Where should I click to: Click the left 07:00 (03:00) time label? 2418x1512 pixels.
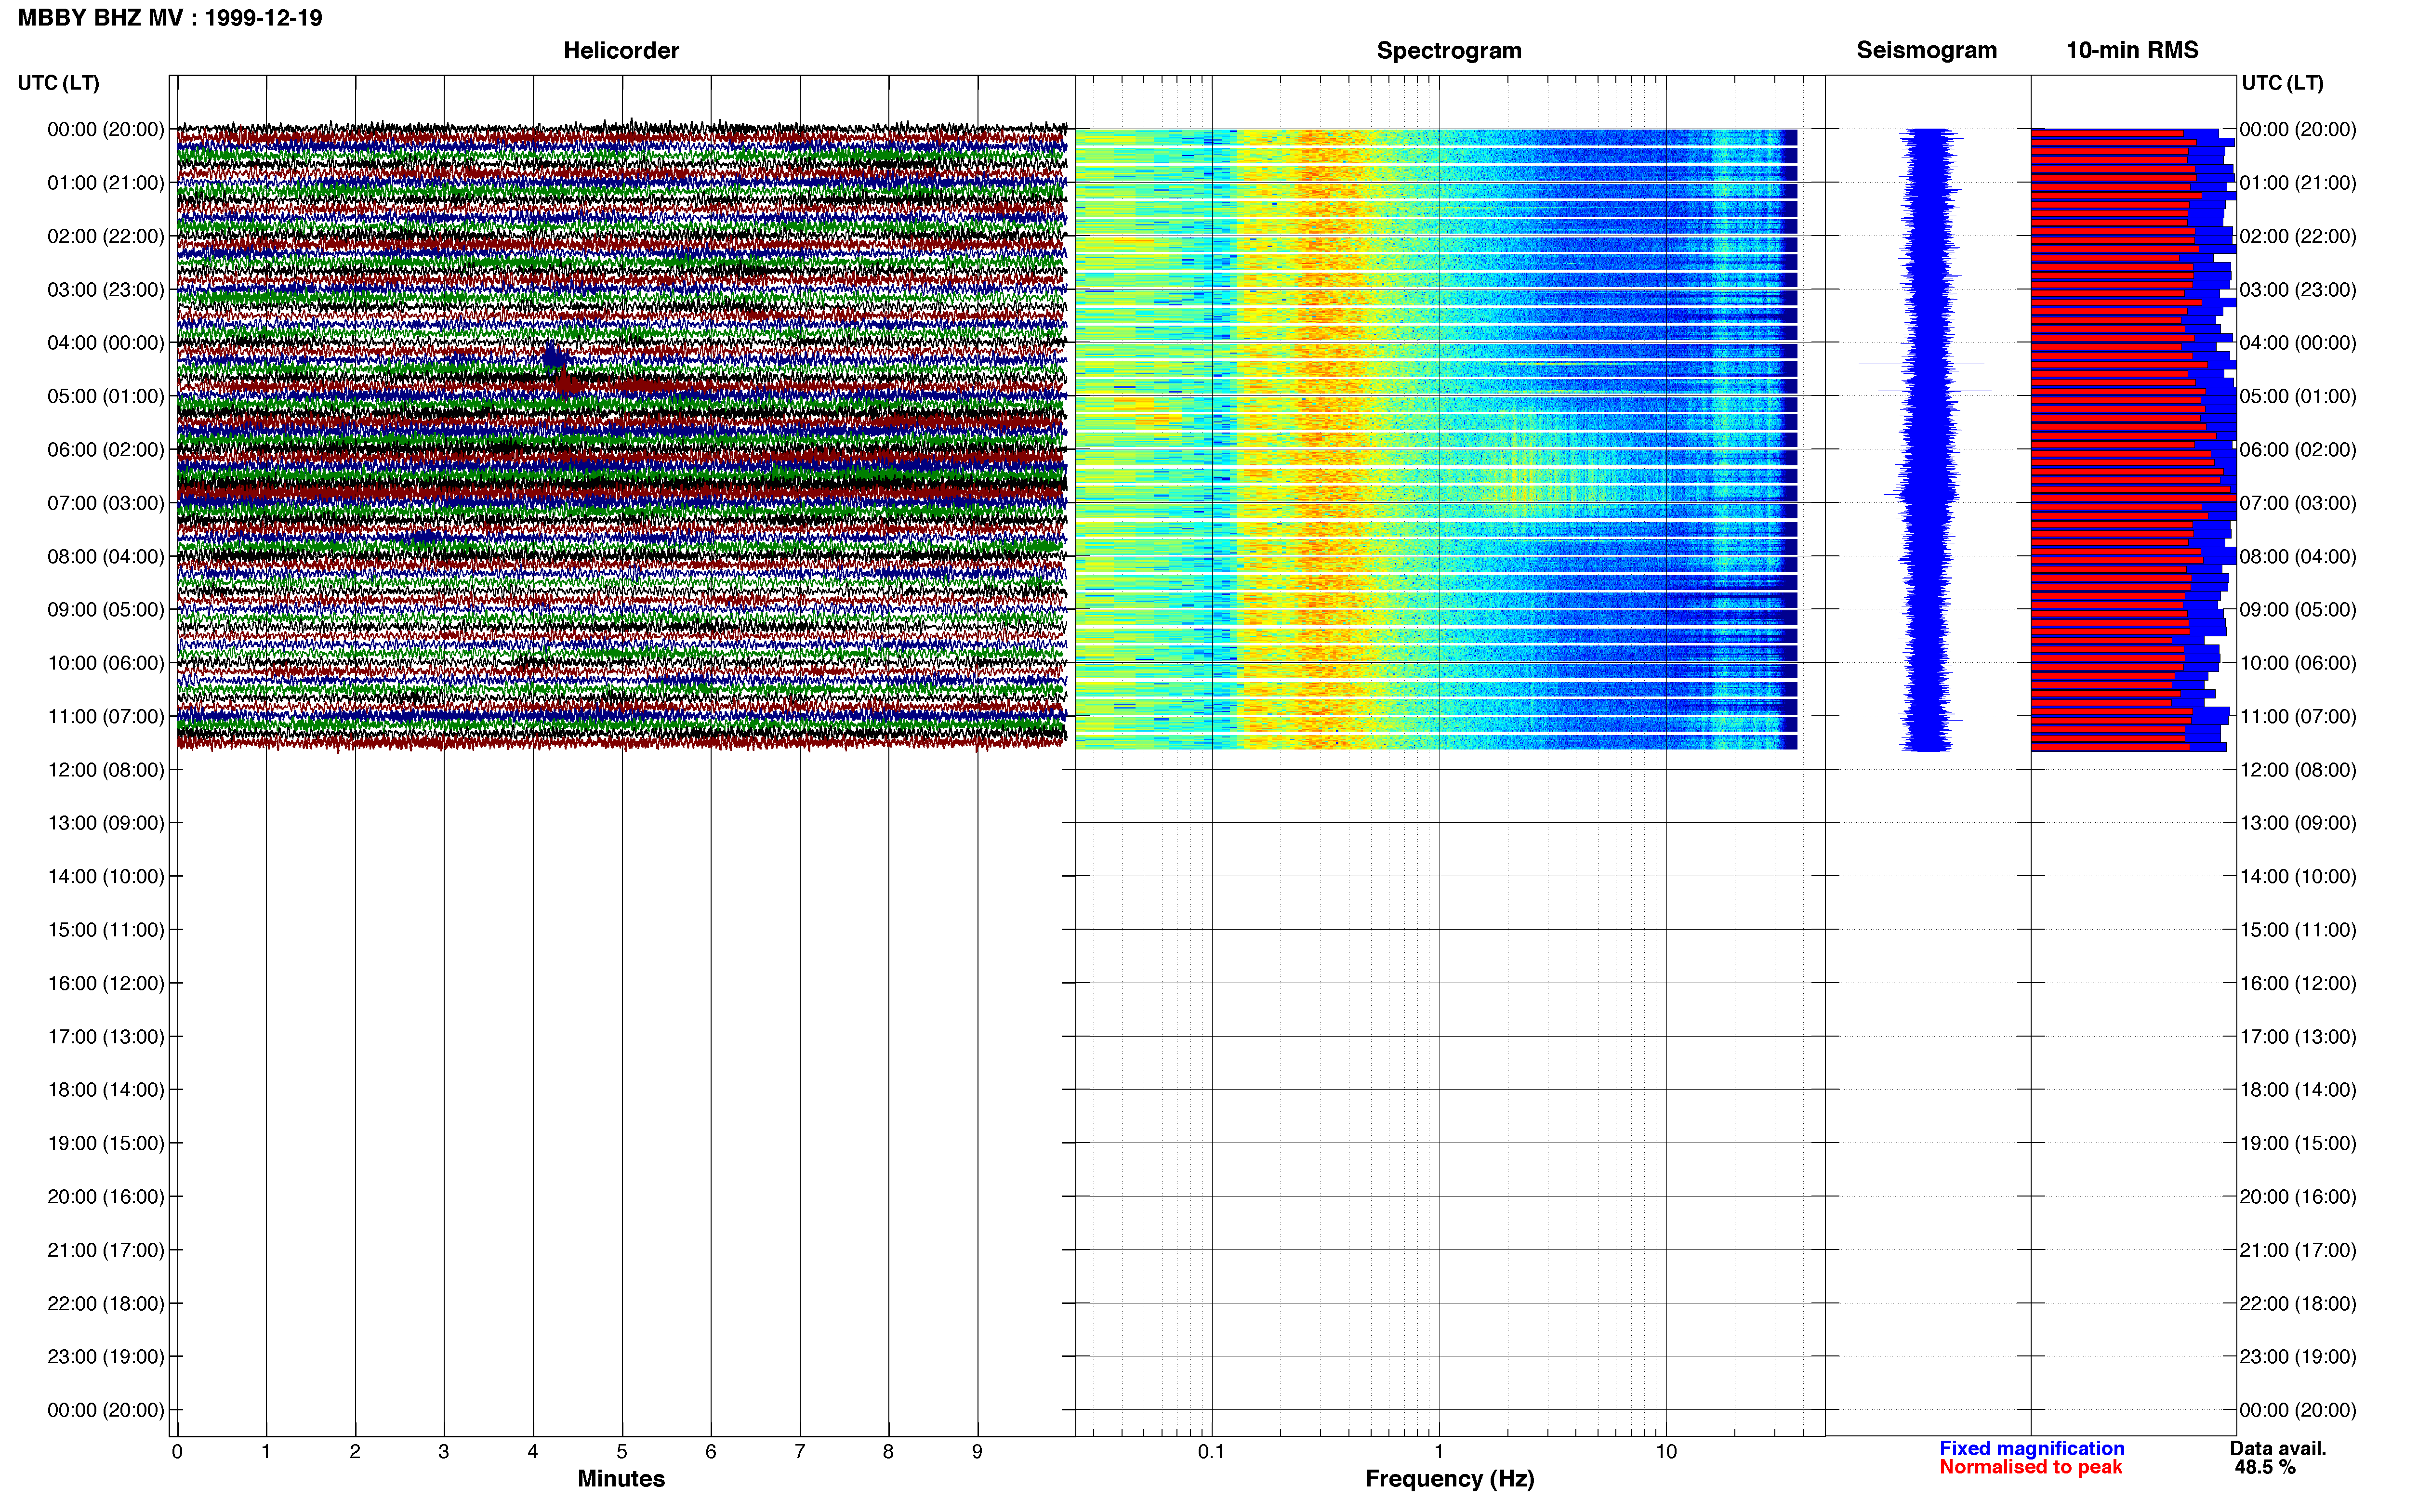[x=106, y=503]
